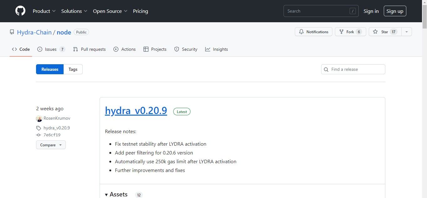Screen dimensions: 427x198
Task: Open the hydra_v0.20.9 release page
Action: (x=136, y=111)
